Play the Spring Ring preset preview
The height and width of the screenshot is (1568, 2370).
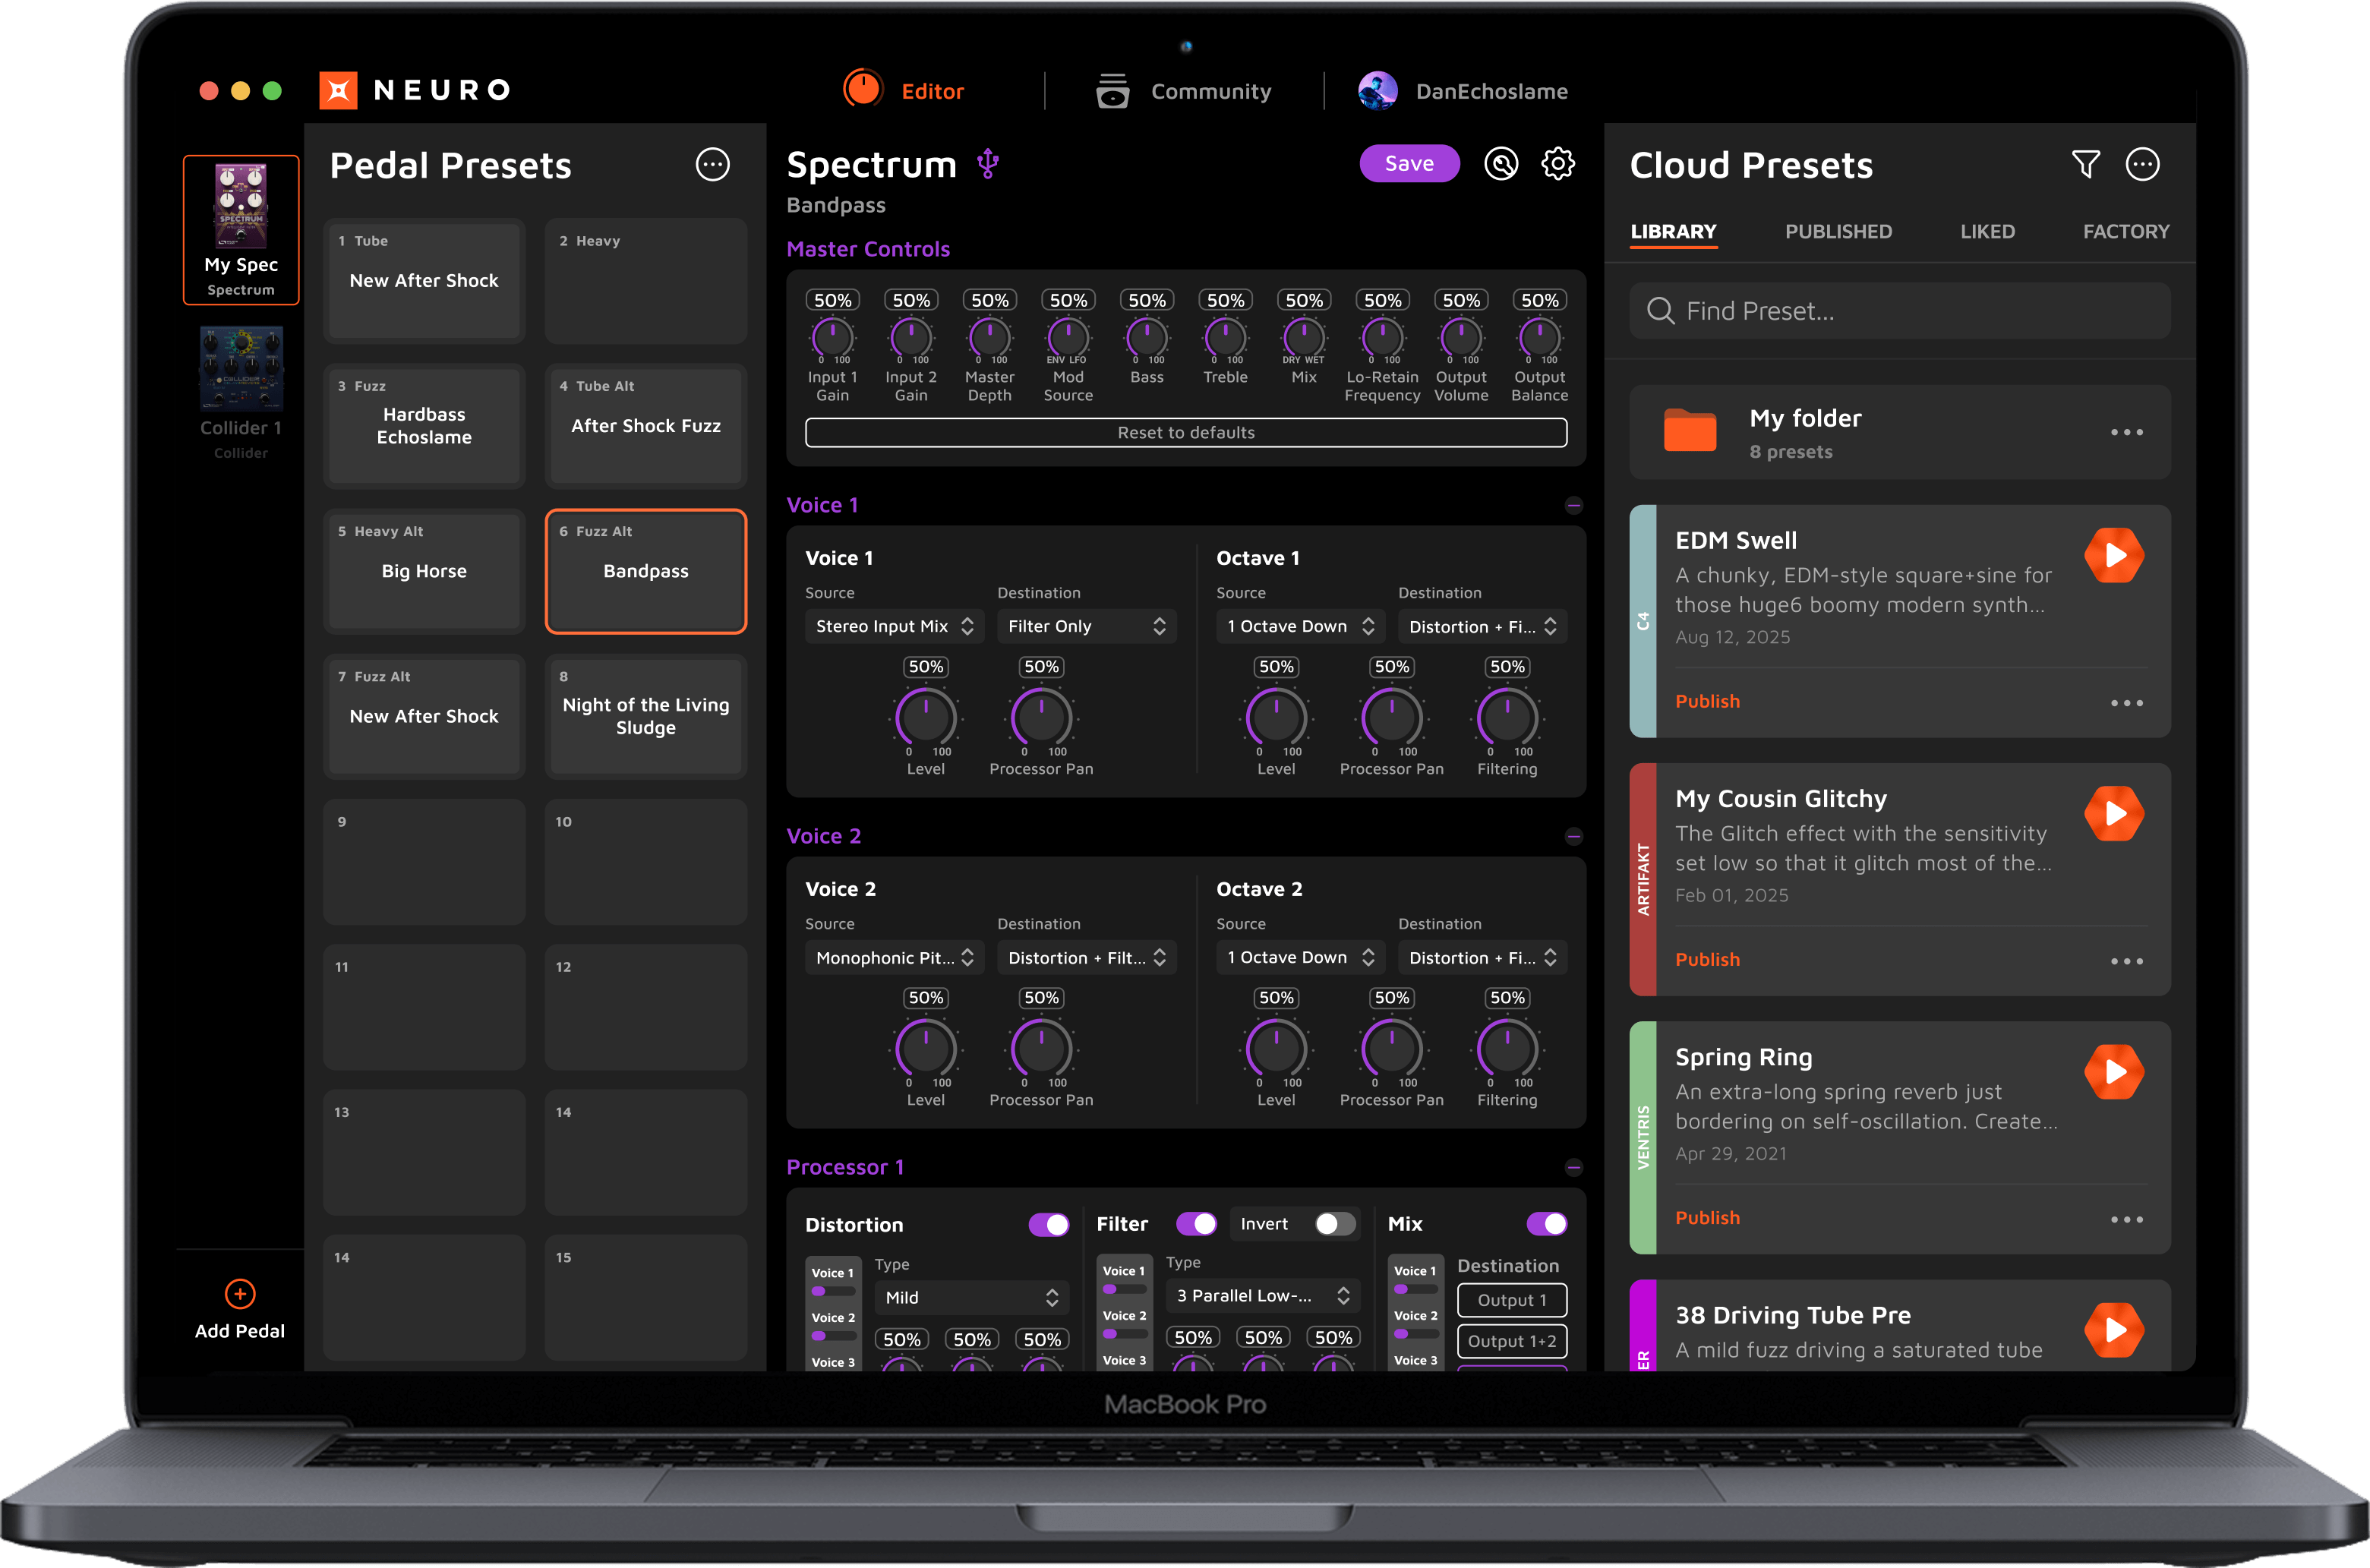pyautogui.click(x=2113, y=1072)
